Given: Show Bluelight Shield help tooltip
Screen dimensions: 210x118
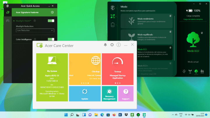Looking at the screenshot, I should coord(35,21).
